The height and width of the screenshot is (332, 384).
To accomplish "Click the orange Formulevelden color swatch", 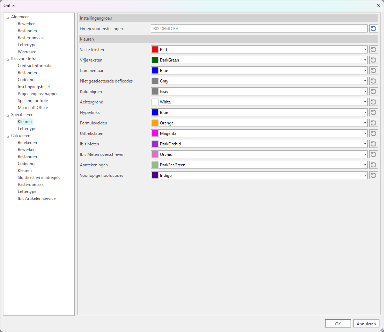I will (155, 123).
